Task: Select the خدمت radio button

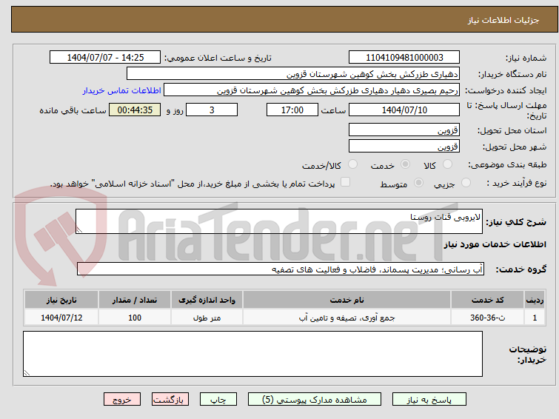Action: coord(405,164)
